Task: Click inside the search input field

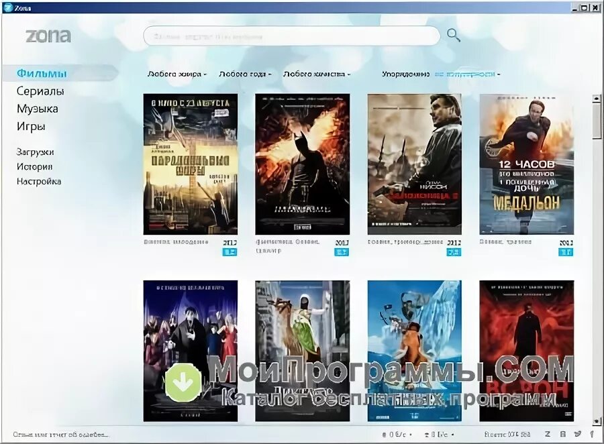Action: [292, 36]
